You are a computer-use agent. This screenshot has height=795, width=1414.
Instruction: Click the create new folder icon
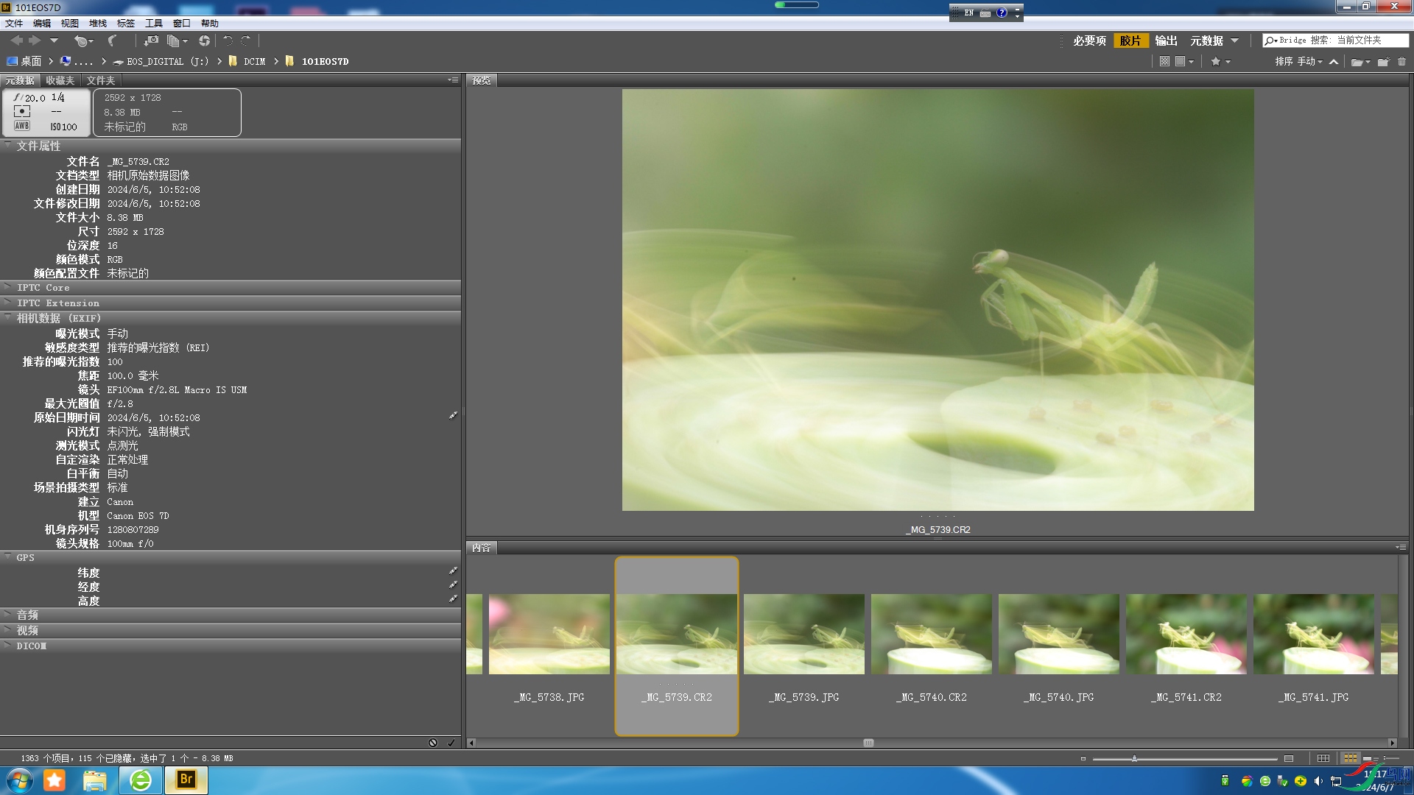pyautogui.click(x=1383, y=62)
